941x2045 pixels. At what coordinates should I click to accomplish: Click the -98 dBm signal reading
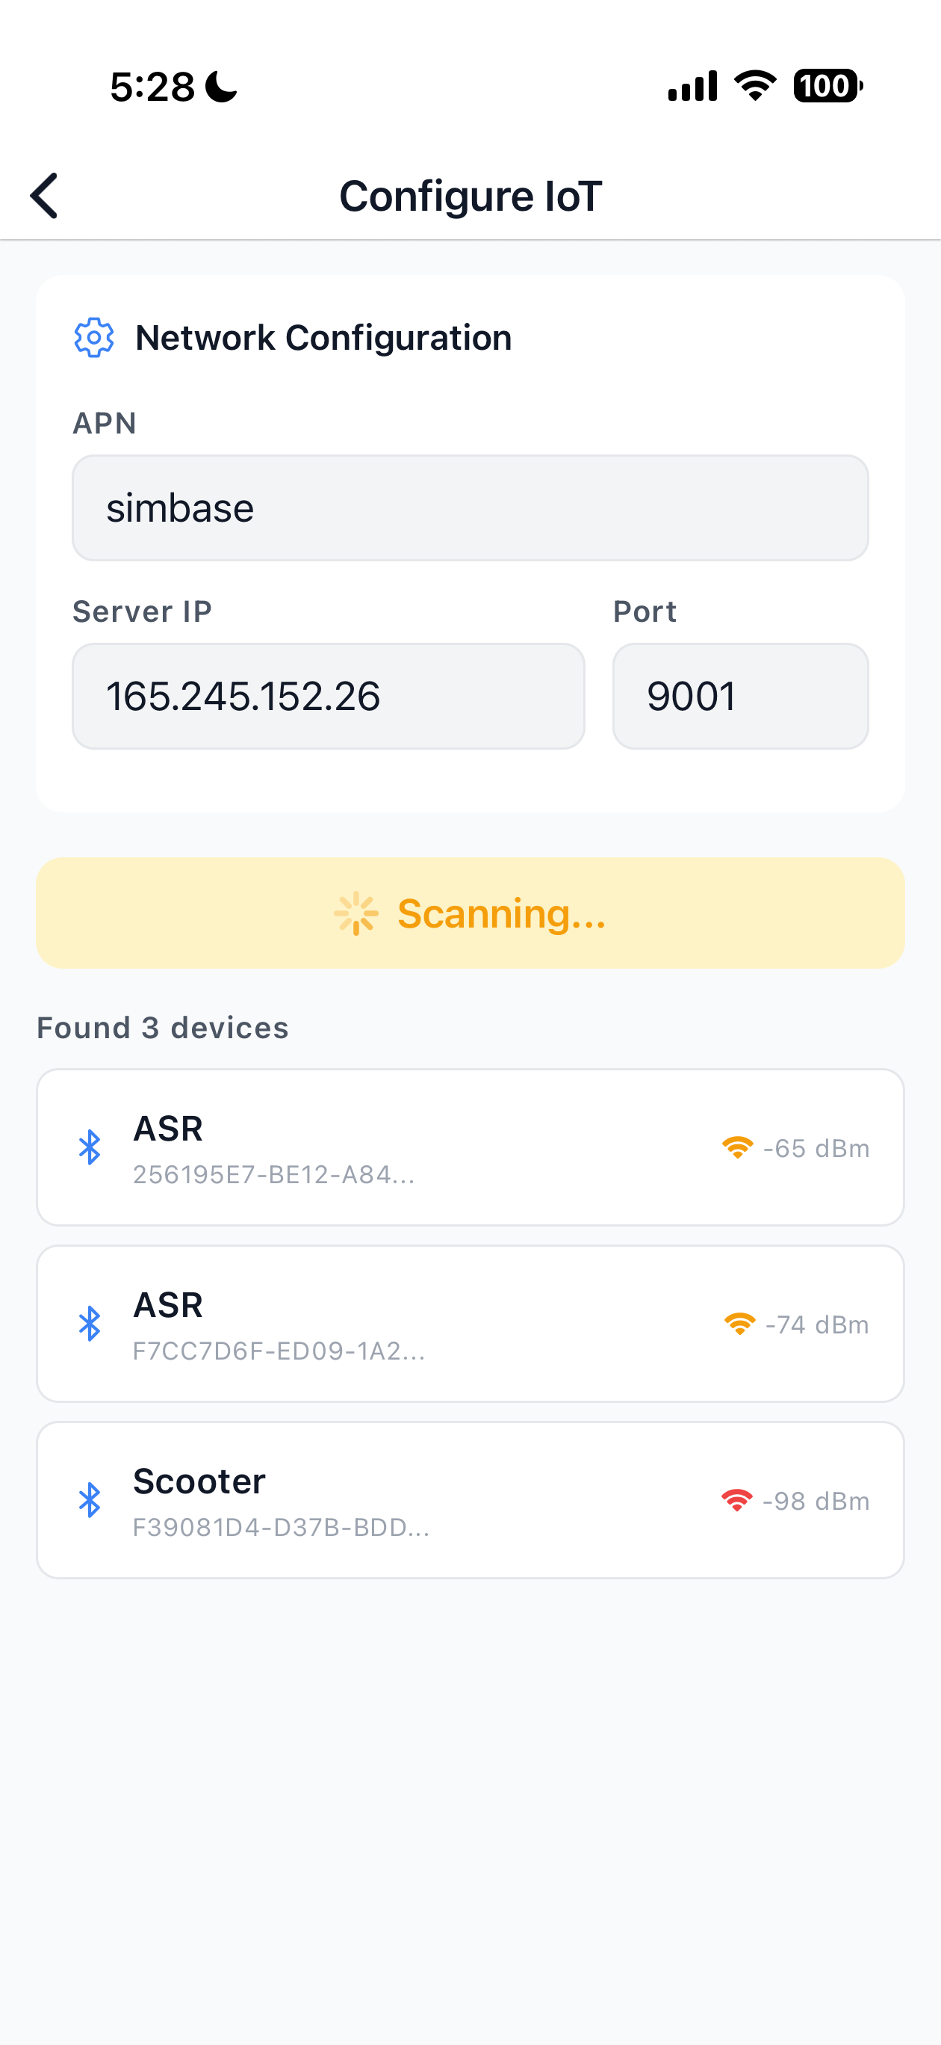pyautogui.click(x=816, y=1501)
